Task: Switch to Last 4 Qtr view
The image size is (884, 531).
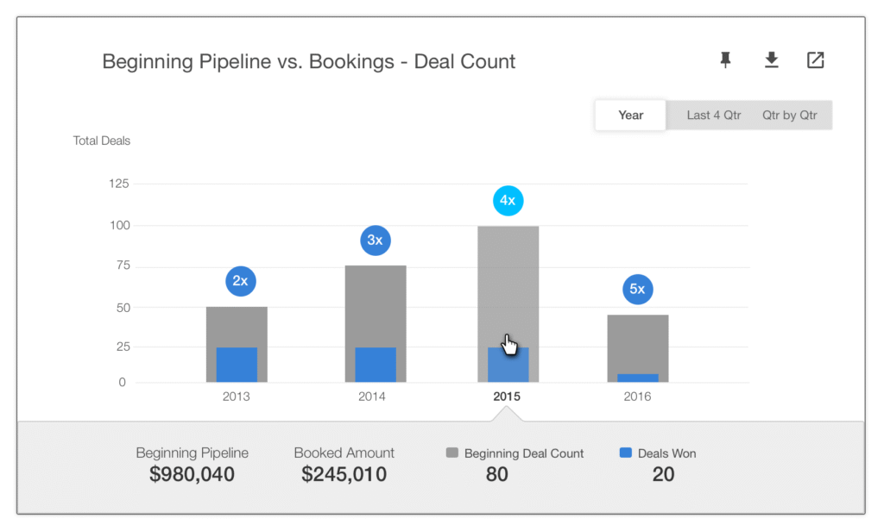Action: click(713, 116)
